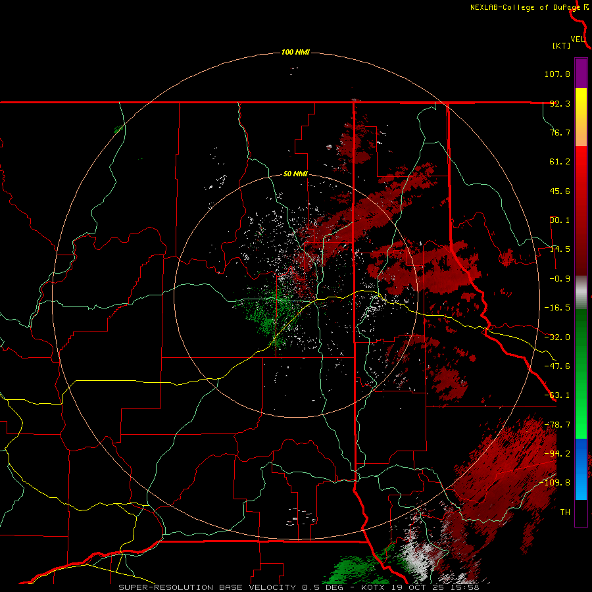Click the [KT] units label

pos(562,45)
